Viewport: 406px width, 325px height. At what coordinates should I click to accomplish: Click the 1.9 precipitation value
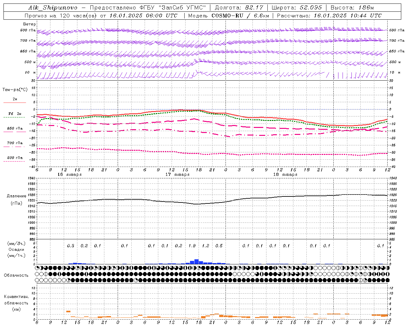[192, 246]
